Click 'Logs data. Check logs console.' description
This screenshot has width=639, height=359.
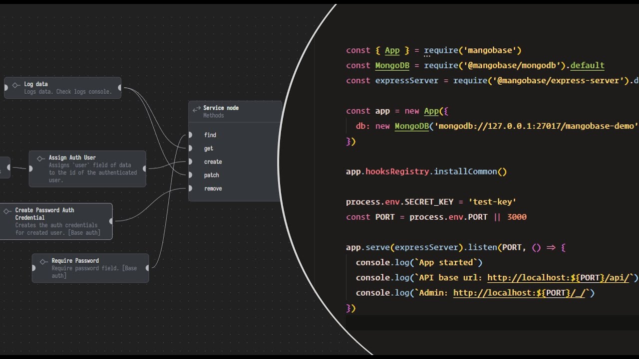68,92
